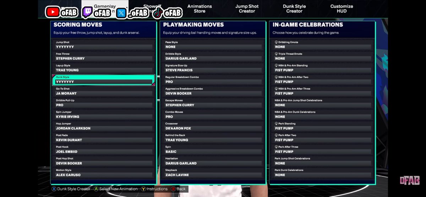Click the emote icon beside Park After Three
Image resolution: width=426 pixels, height=197 pixels.
pos(277,147)
